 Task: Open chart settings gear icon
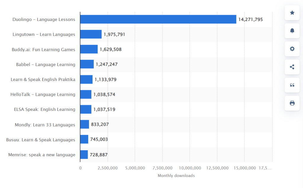(292, 49)
